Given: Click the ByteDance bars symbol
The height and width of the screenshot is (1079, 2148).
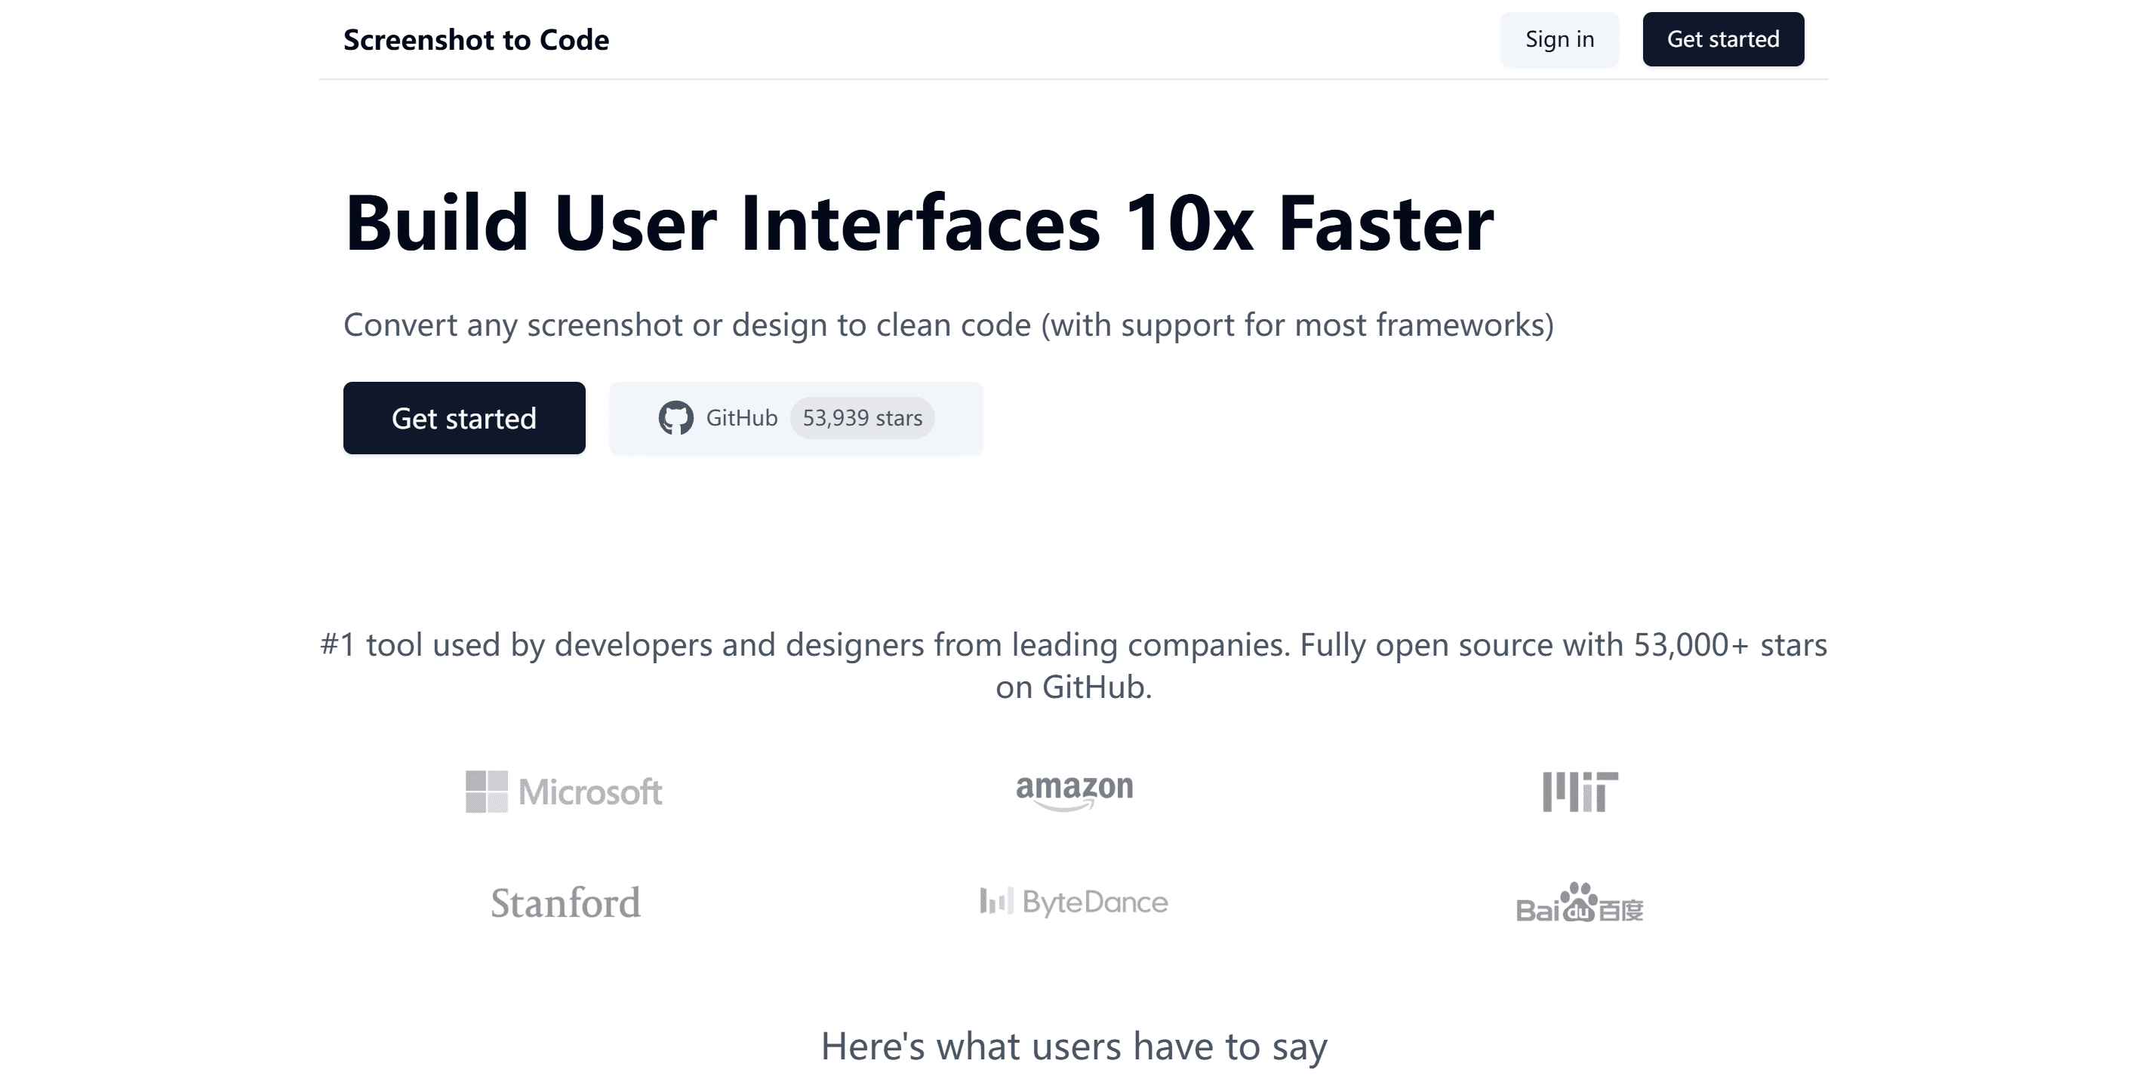Looking at the screenshot, I should tap(996, 902).
